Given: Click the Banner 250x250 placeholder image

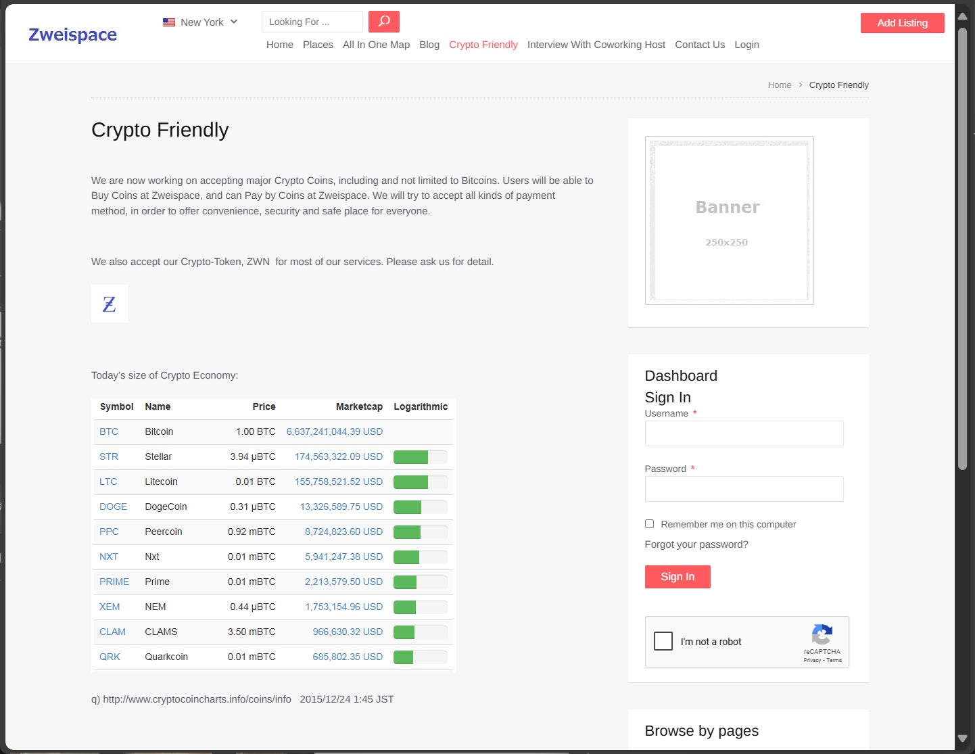Looking at the screenshot, I should click(x=730, y=220).
